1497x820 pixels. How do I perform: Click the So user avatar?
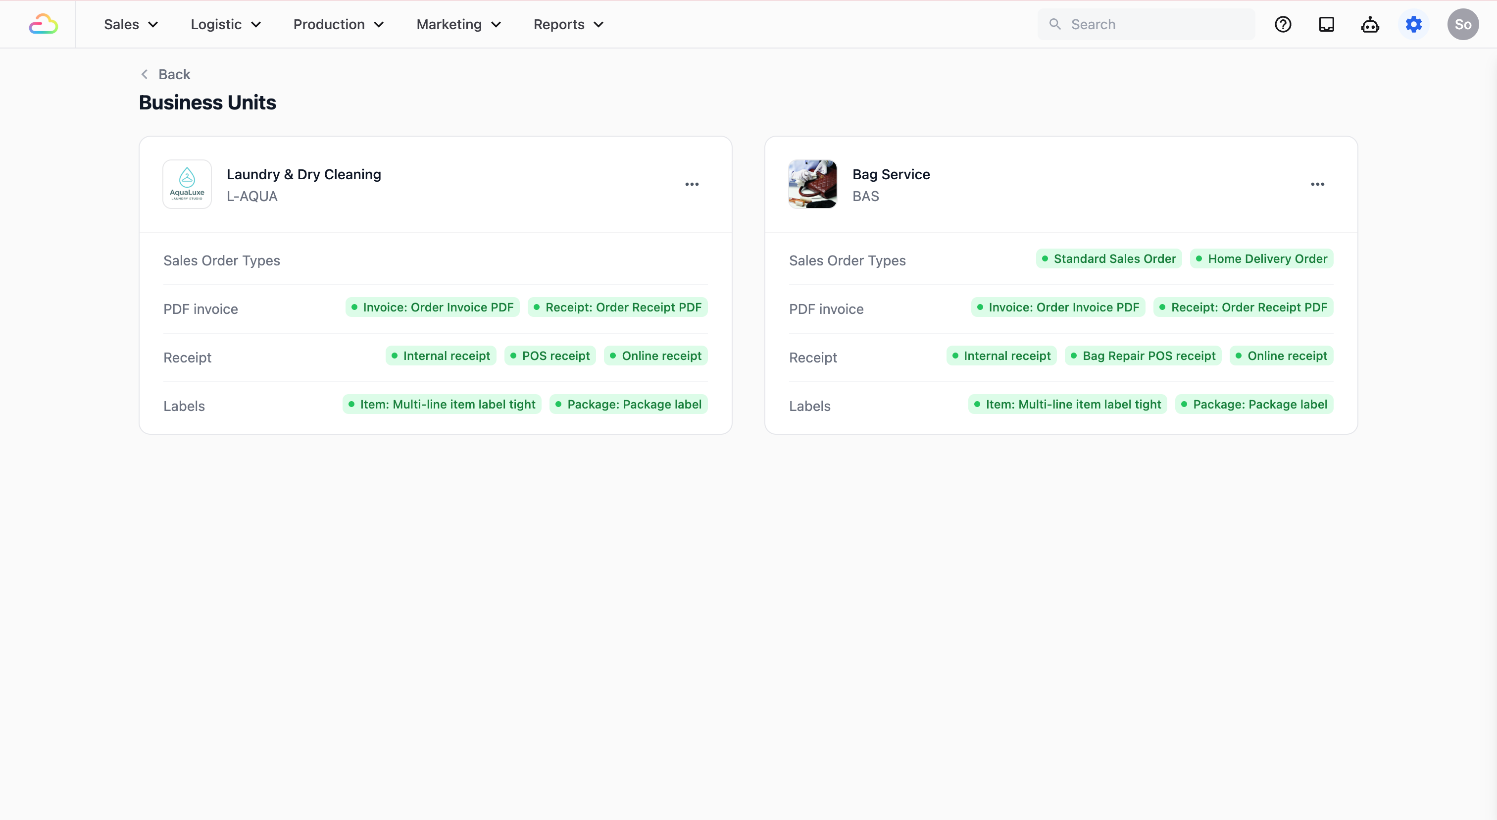pos(1462,24)
